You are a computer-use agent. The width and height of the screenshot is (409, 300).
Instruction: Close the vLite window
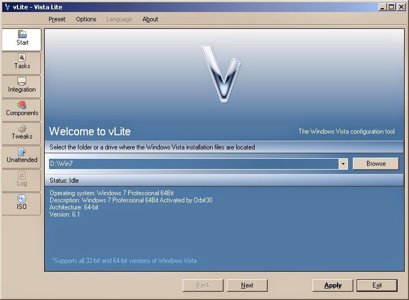pyautogui.click(x=401, y=7)
